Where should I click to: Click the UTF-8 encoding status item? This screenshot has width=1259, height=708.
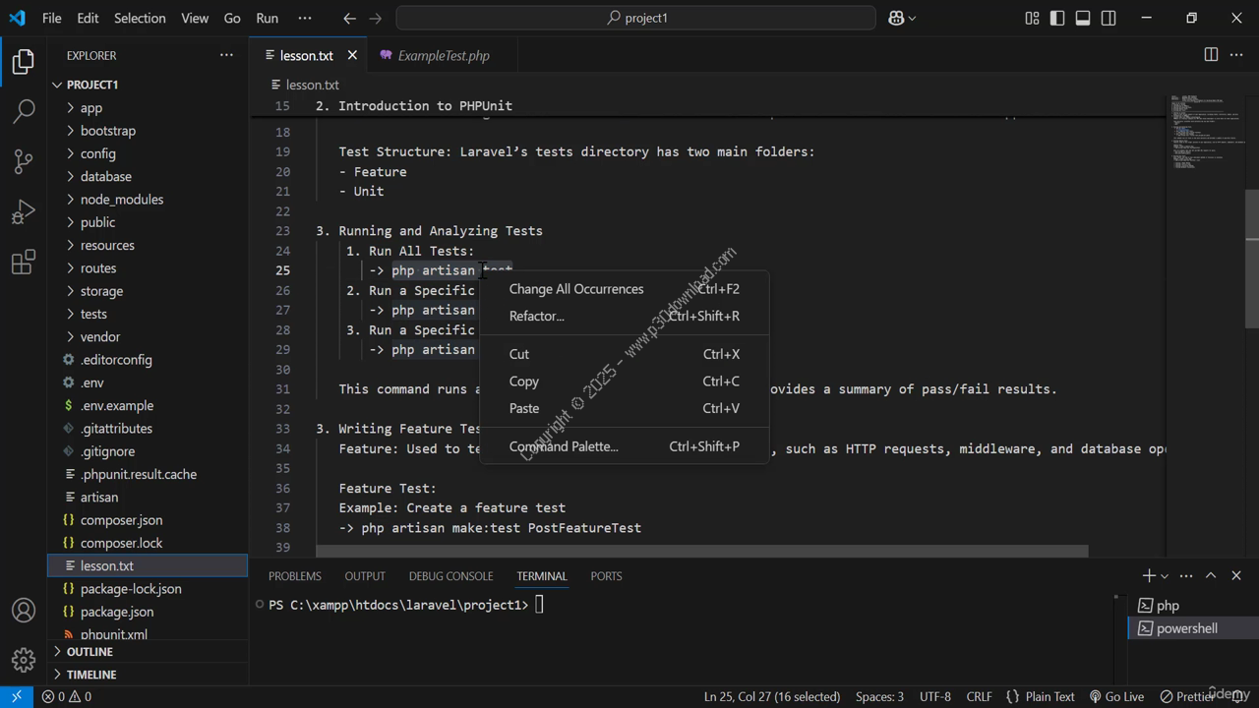934,696
